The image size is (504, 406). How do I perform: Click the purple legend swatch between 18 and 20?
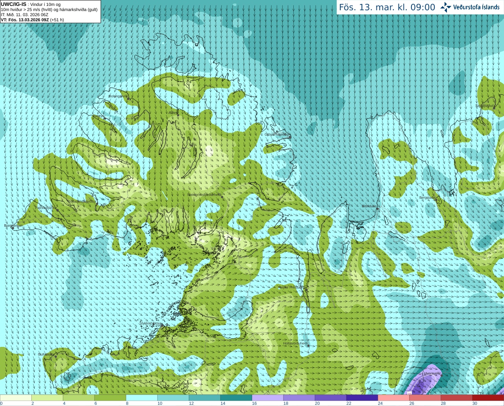tap(299, 398)
